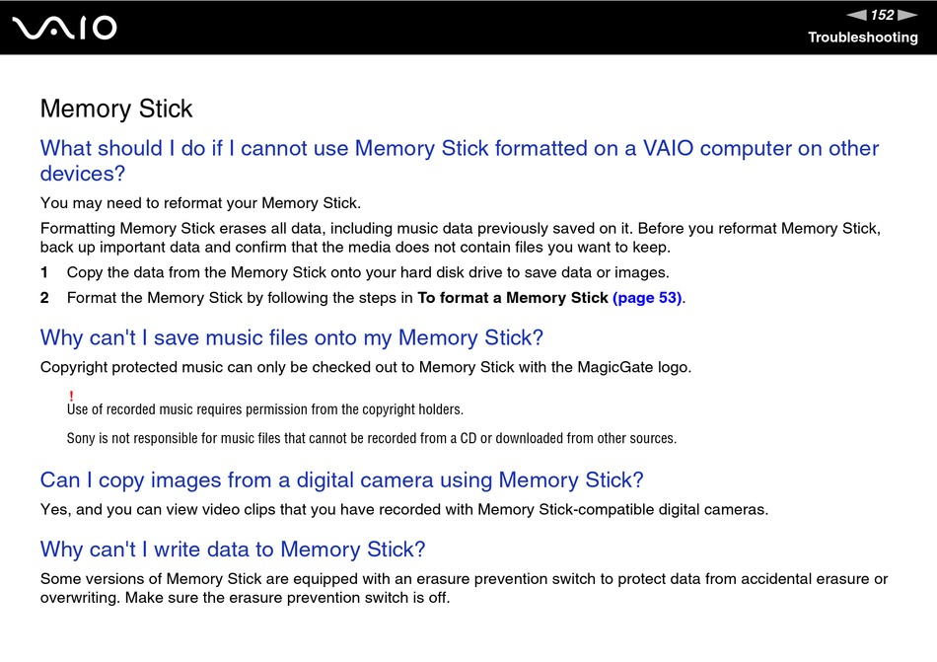
Task: Click the erasure prevention switch paragraph
Action: point(464,588)
